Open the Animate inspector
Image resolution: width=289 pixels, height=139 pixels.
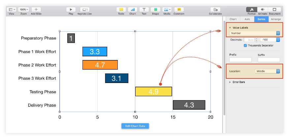click(263, 10)
